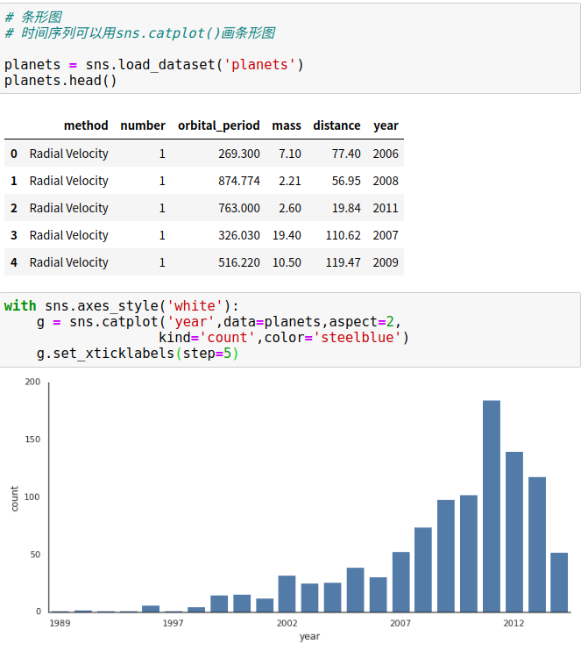588x651 pixels.
Task: Click the bar above the 2002 tick
Action: click(x=287, y=594)
